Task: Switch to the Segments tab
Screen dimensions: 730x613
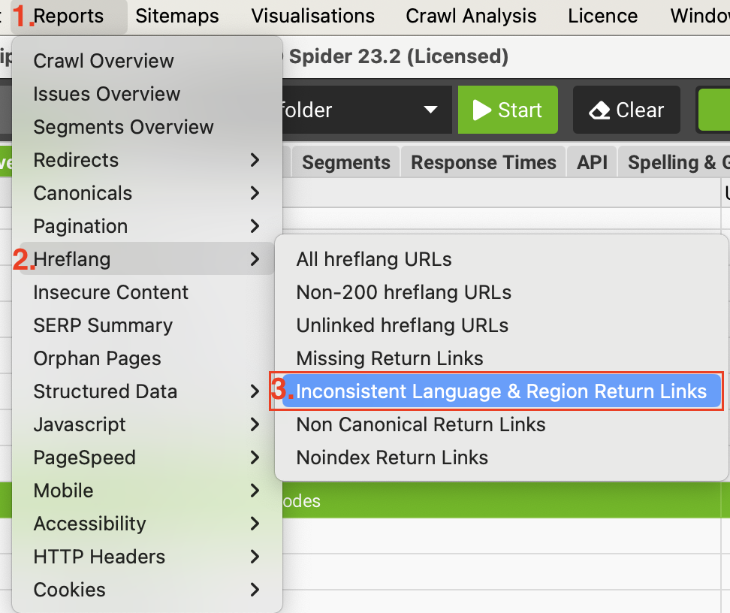Action: tap(346, 162)
